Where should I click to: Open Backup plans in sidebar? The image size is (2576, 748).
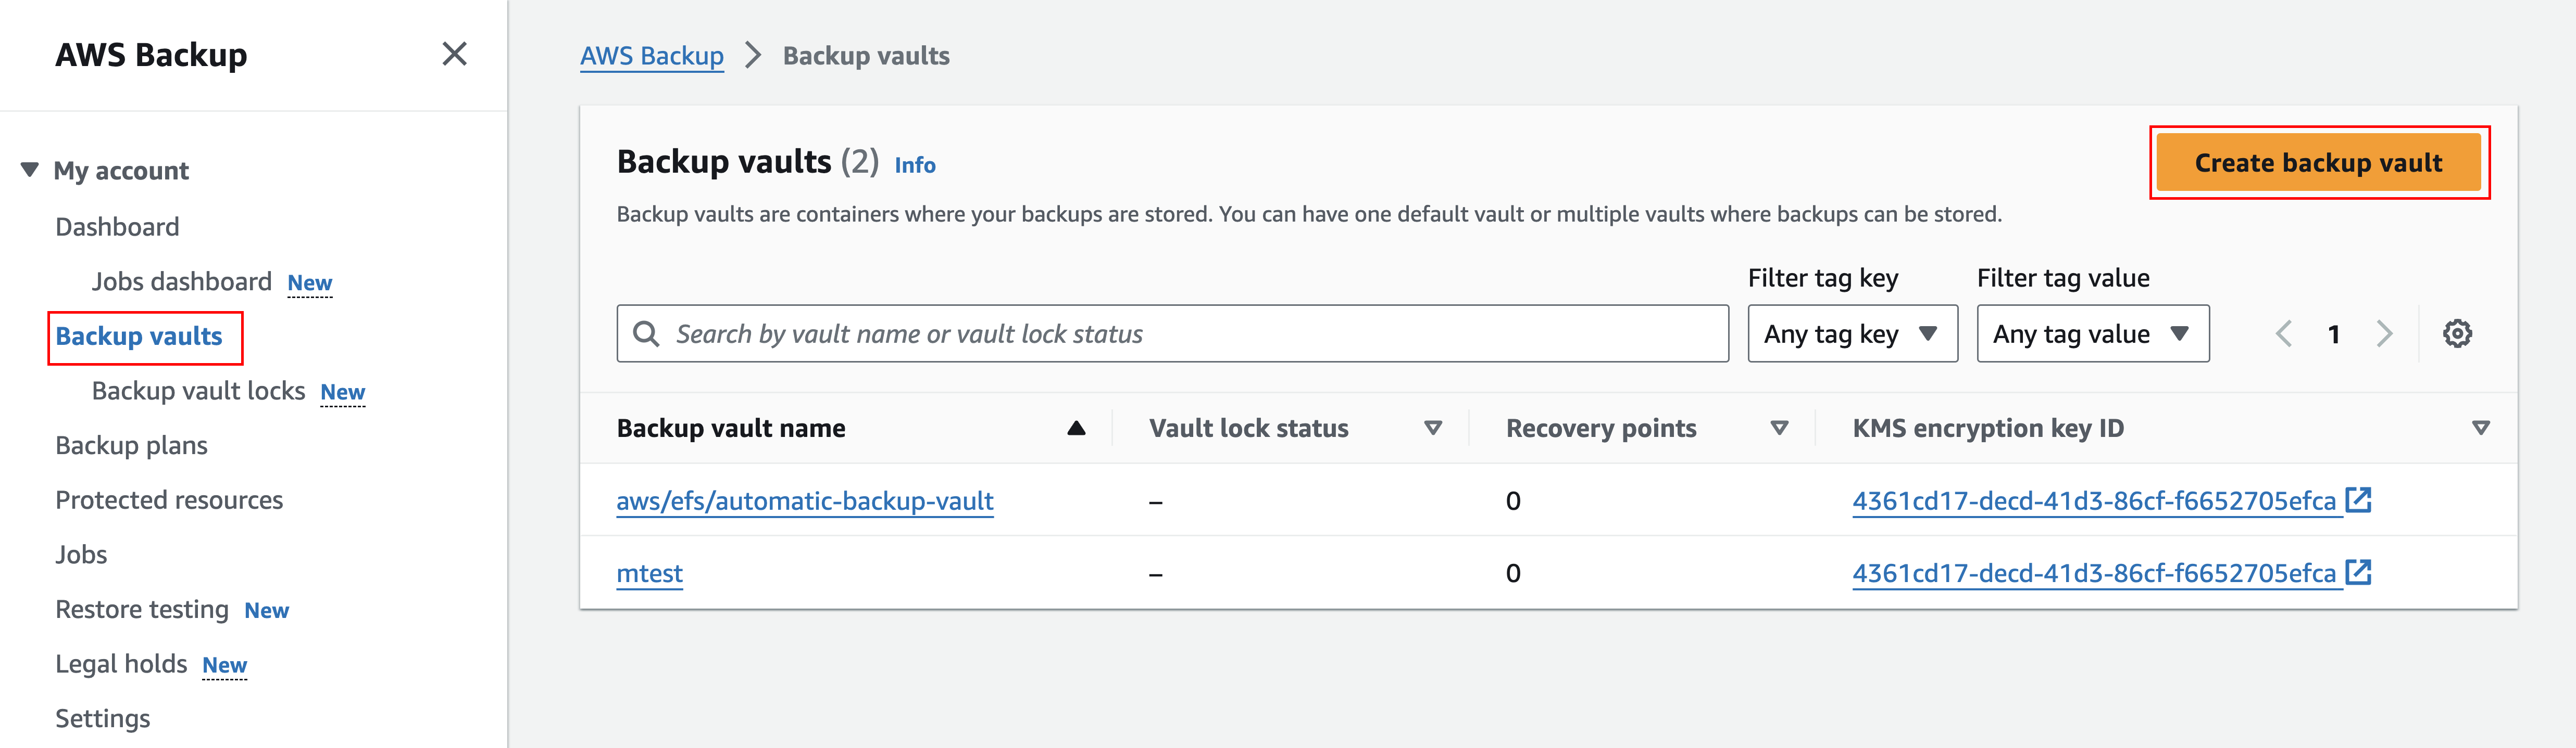(131, 445)
